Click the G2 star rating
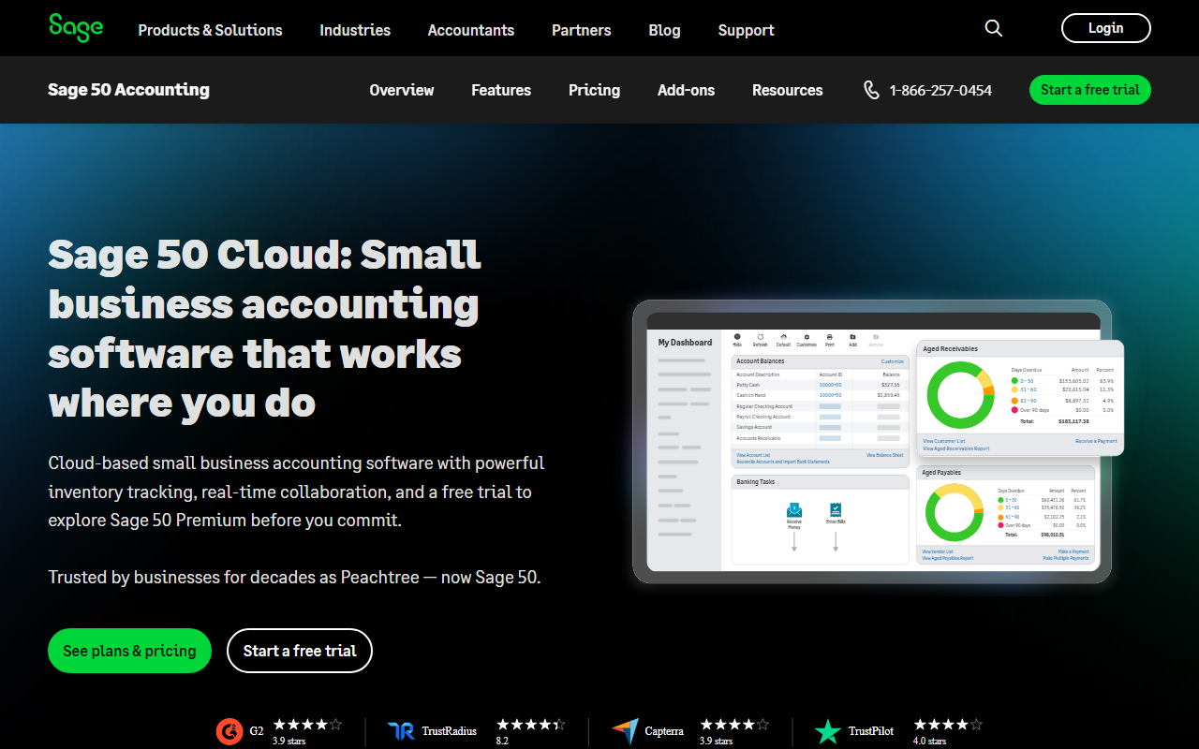 click(307, 725)
